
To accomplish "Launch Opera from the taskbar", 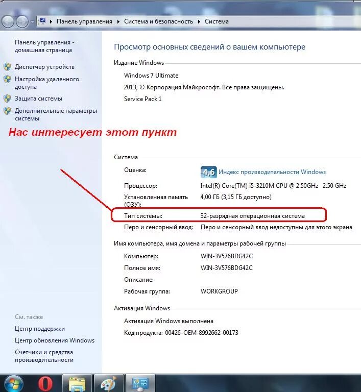I will click(x=45, y=383).
